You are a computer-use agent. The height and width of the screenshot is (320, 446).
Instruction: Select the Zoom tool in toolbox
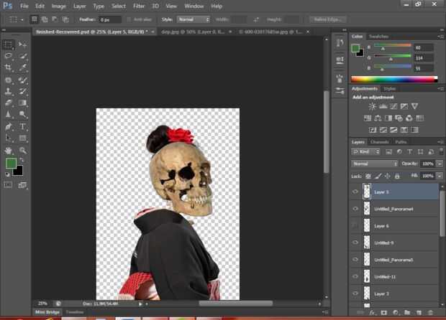(22, 151)
